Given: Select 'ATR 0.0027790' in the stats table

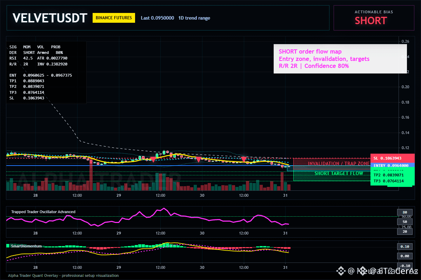Looking at the screenshot, I should coord(52,58).
